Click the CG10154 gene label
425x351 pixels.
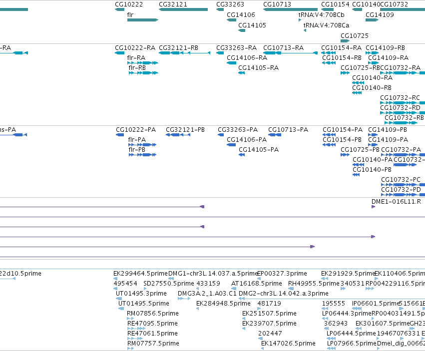335,4
